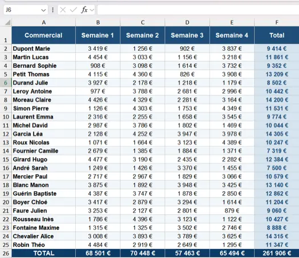299x258 pixels.
Task: Select the cell Girard Hugo
Action: tap(44, 160)
